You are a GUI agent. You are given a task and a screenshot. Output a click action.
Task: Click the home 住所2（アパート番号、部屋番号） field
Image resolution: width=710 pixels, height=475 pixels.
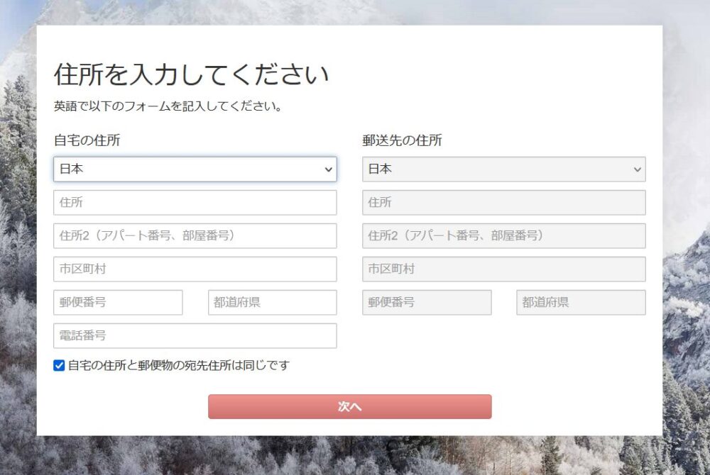195,236
